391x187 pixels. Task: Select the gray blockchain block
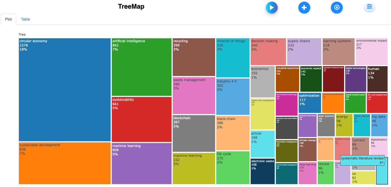coord(194,133)
